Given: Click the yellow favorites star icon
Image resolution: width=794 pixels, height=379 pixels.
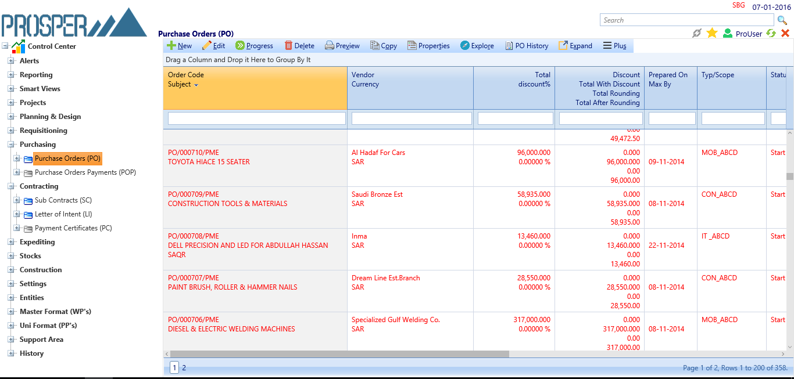Looking at the screenshot, I should (712, 33).
